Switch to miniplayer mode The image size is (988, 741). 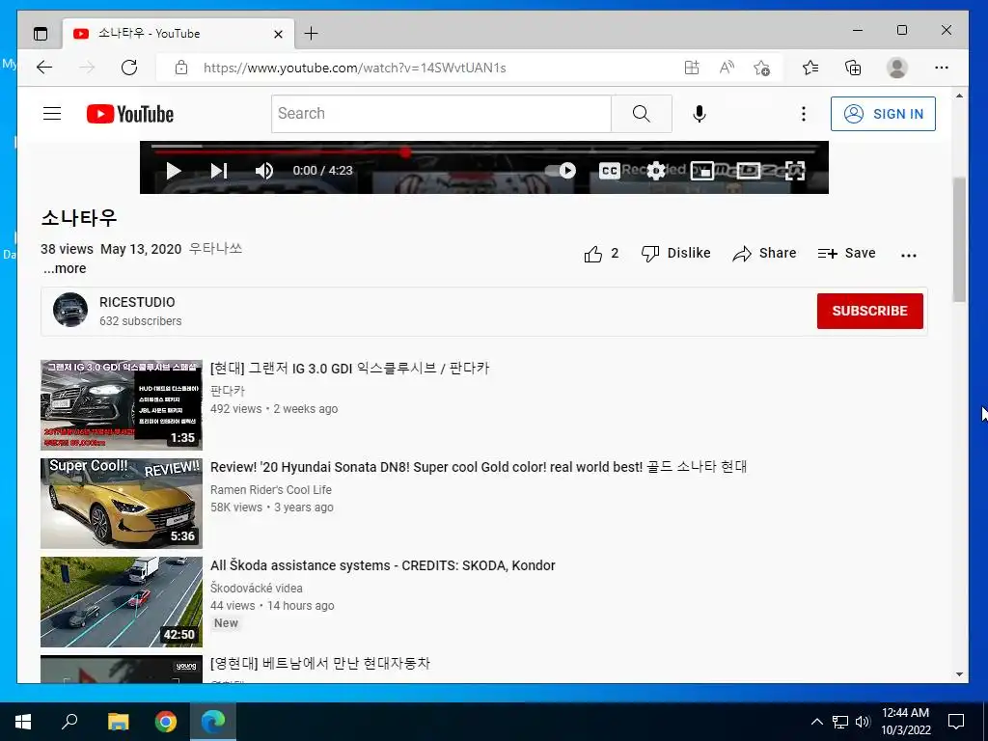coord(702,171)
